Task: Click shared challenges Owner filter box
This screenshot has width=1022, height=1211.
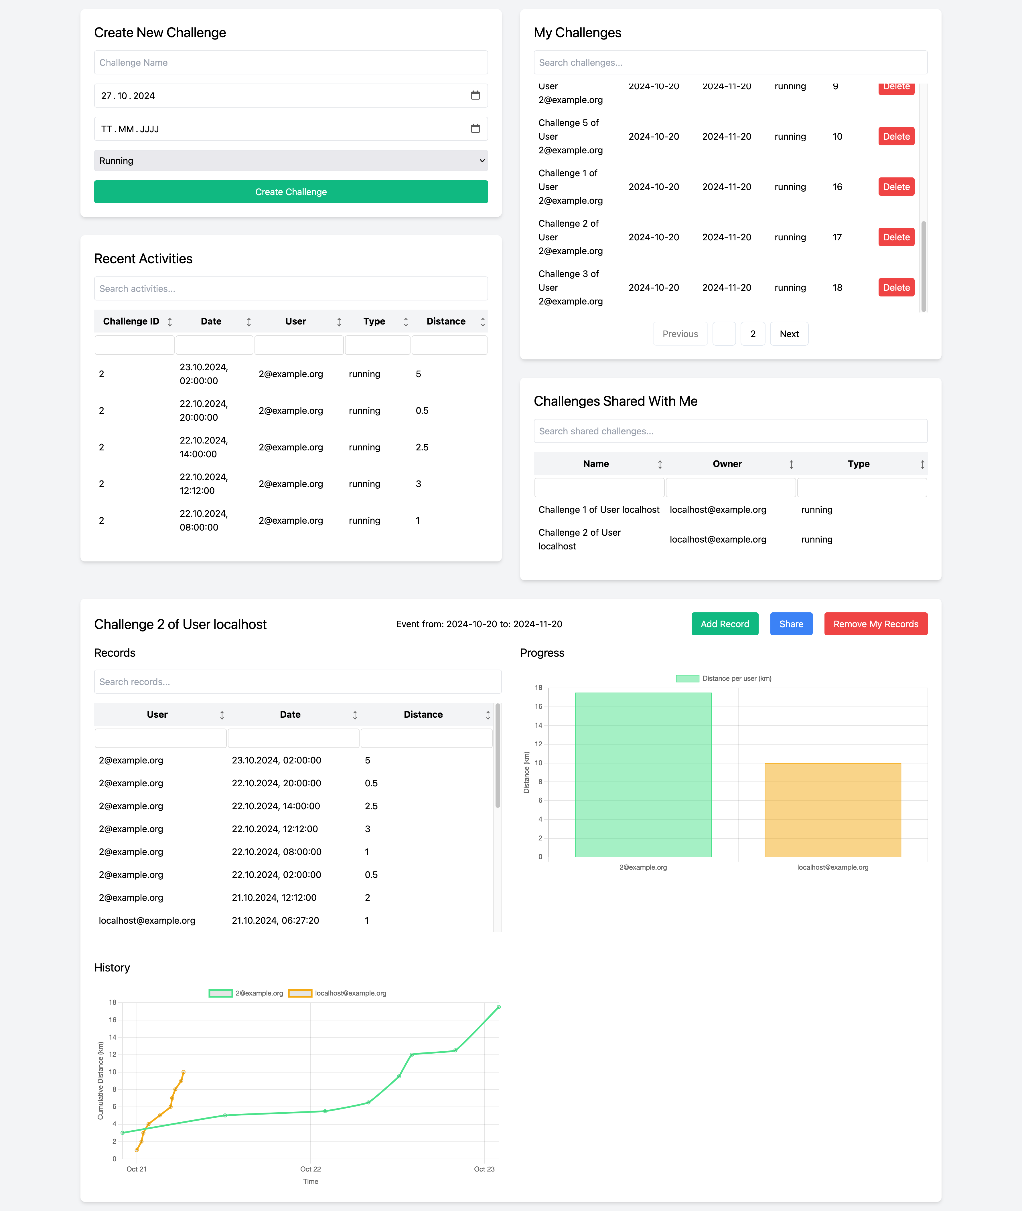Action: [731, 488]
